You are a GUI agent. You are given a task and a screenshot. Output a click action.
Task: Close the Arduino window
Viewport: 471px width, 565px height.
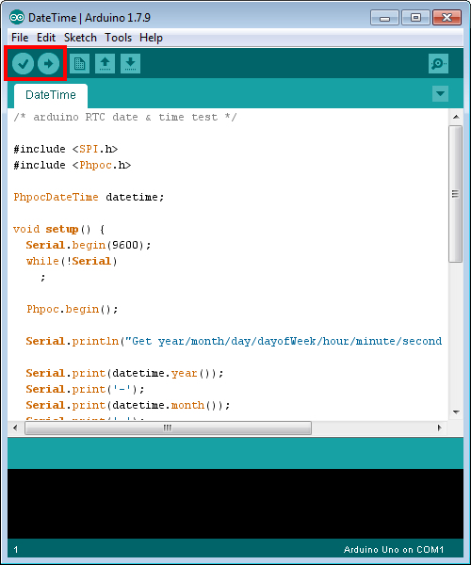point(447,18)
